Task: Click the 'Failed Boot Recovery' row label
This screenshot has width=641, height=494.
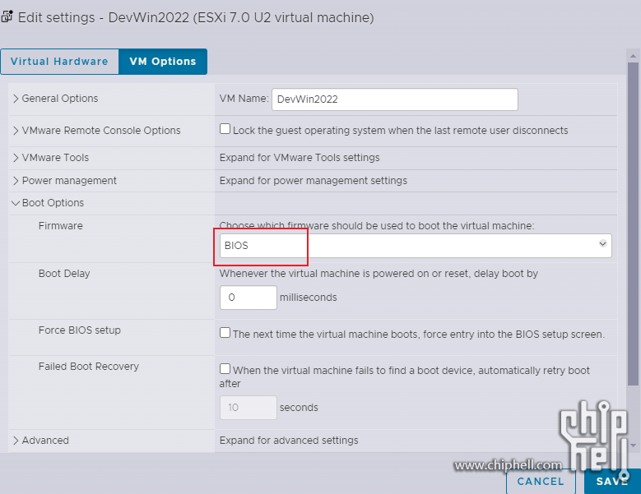Action: click(x=89, y=367)
